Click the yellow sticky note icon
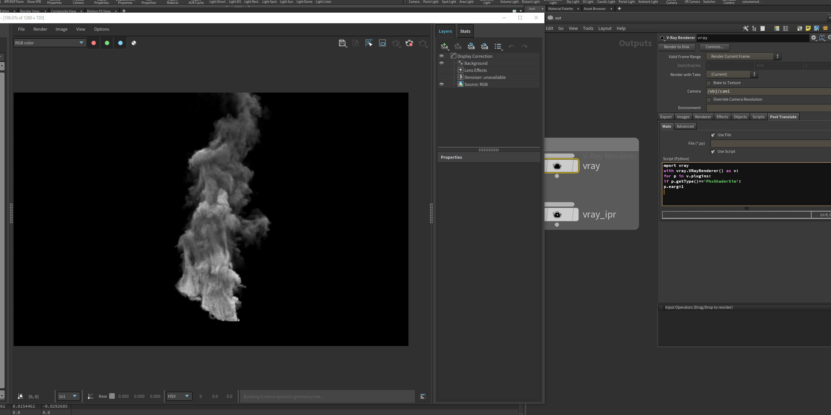Viewport: 831px width, 415px height. [808, 29]
